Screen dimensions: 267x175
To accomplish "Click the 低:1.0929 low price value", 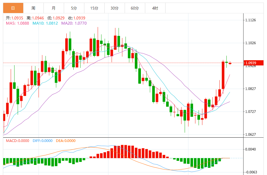I will click(x=56, y=18).
